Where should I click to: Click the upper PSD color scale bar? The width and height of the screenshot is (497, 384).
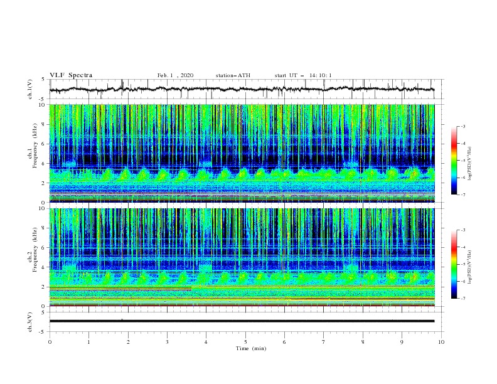pos(454,161)
